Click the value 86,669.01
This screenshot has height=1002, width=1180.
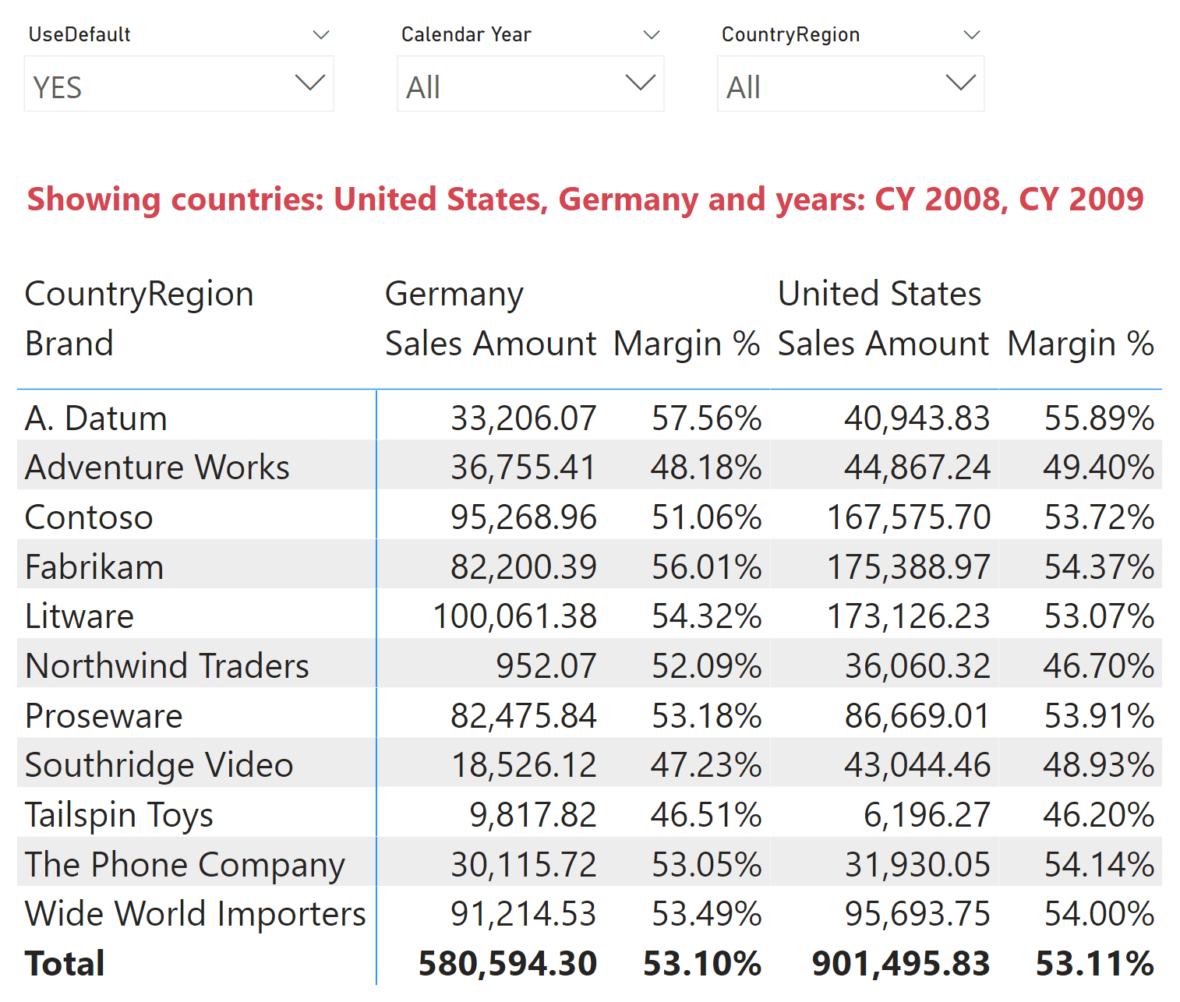[917, 716]
